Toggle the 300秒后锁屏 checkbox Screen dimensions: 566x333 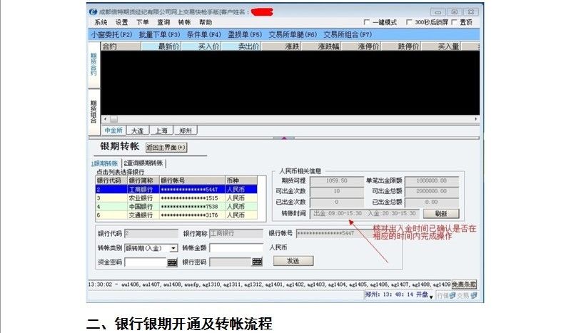point(408,22)
